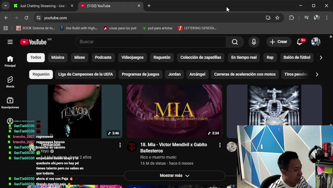Open media controls in browser toolbar
The width and height of the screenshot is (333, 188).
(307, 18)
